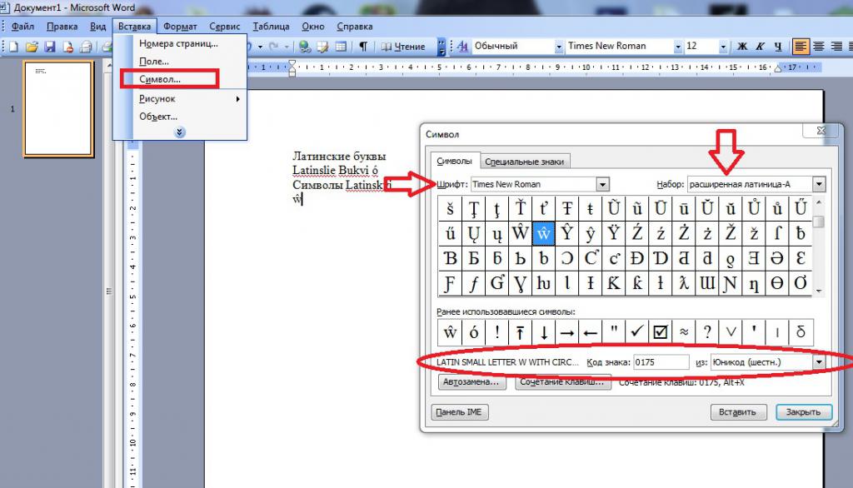The height and width of the screenshot is (488, 853).
Task: Open the Undo history dropdown arrow
Action: (x=260, y=47)
